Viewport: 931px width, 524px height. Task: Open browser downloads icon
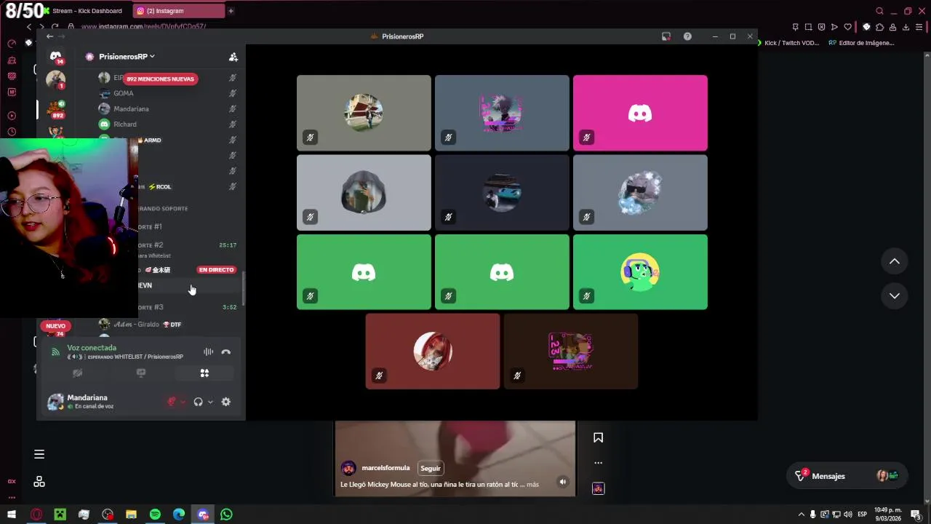pyautogui.click(x=906, y=27)
